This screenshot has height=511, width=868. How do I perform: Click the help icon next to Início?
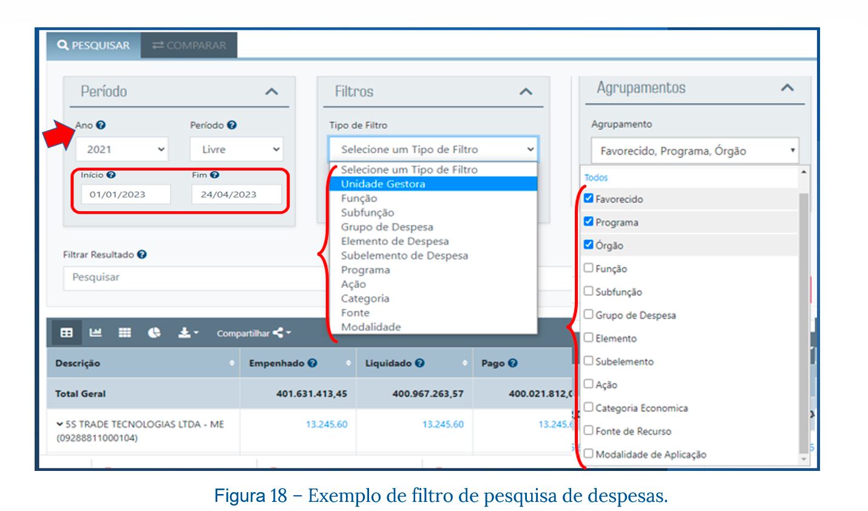click(x=111, y=175)
